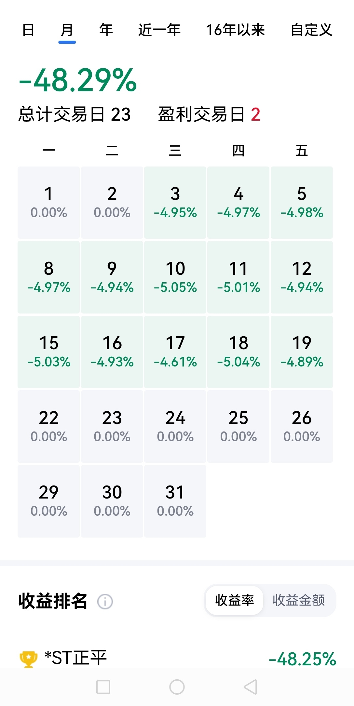Switch to the 日 tab
The width and height of the screenshot is (354, 706).
pos(28,30)
